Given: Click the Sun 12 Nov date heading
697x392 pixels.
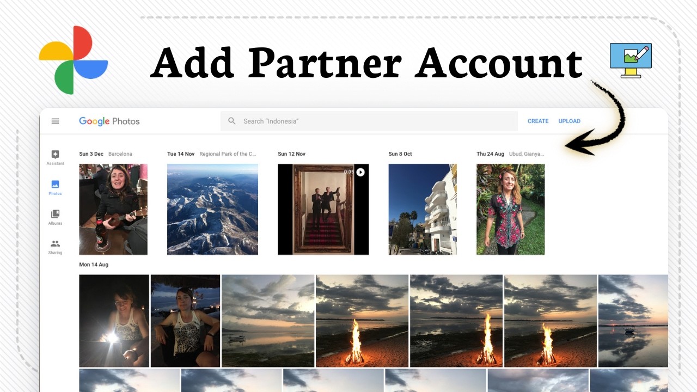Looking at the screenshot, I should (291, 154).
